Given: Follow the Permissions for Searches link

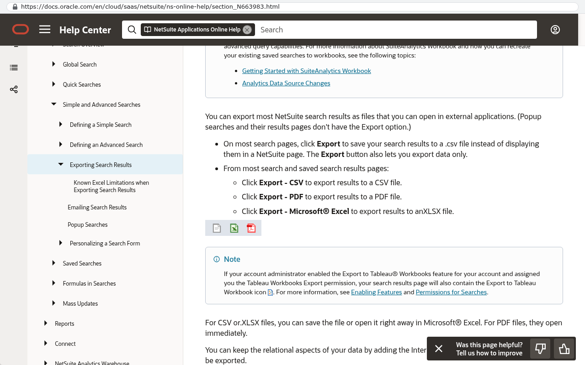Looking at the screenshot, I should [451, 292].
